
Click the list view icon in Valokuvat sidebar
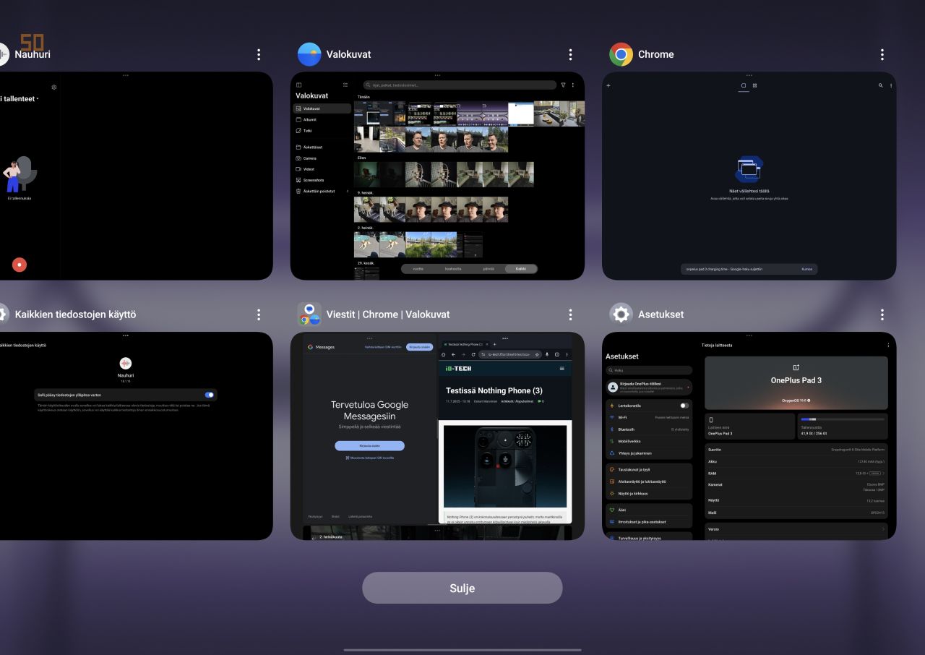345,85
